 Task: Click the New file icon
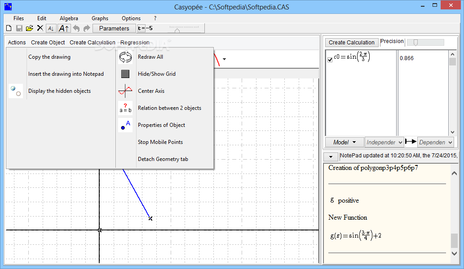click(9, 28)
